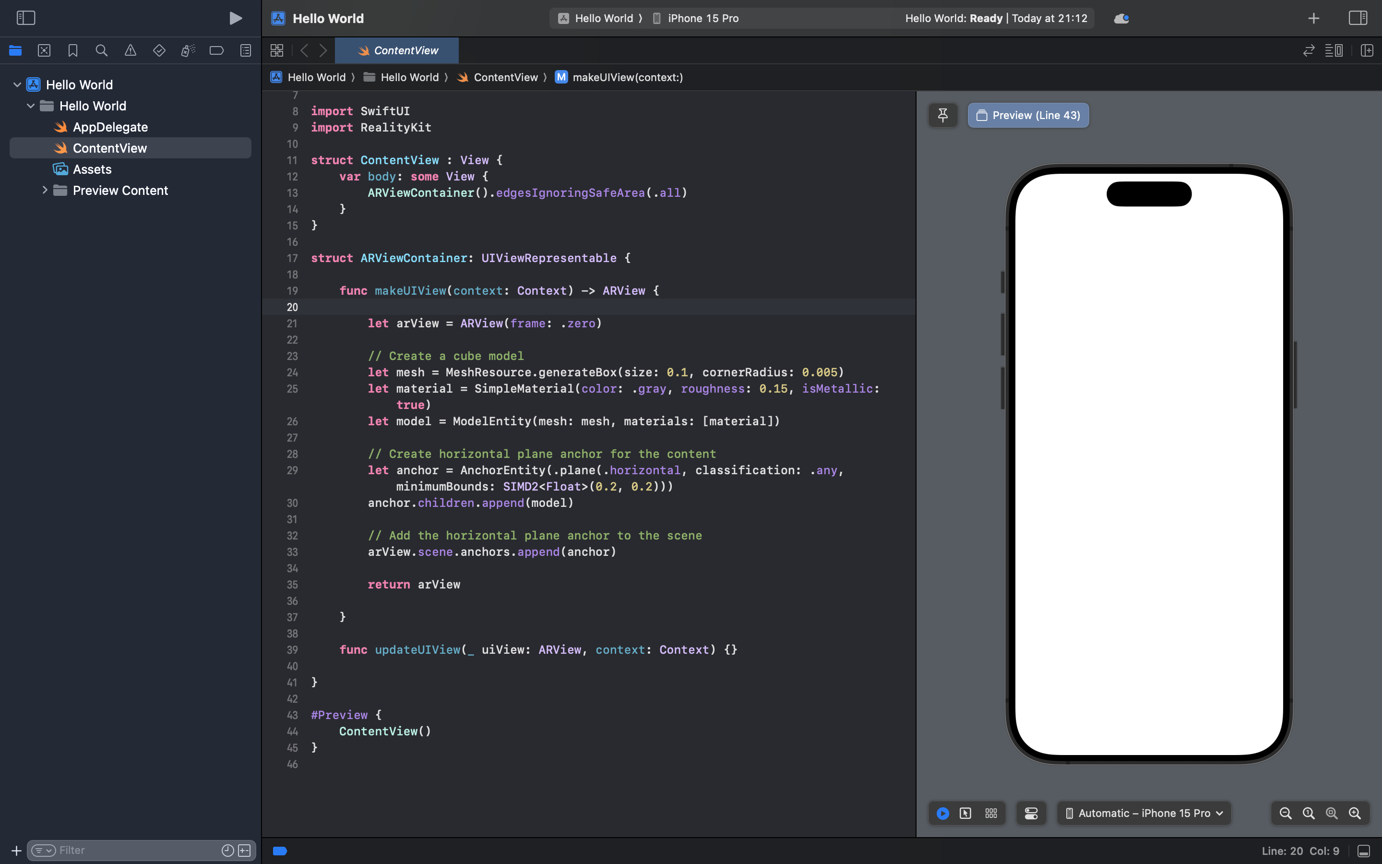Click the Run play button

[235, 18]
